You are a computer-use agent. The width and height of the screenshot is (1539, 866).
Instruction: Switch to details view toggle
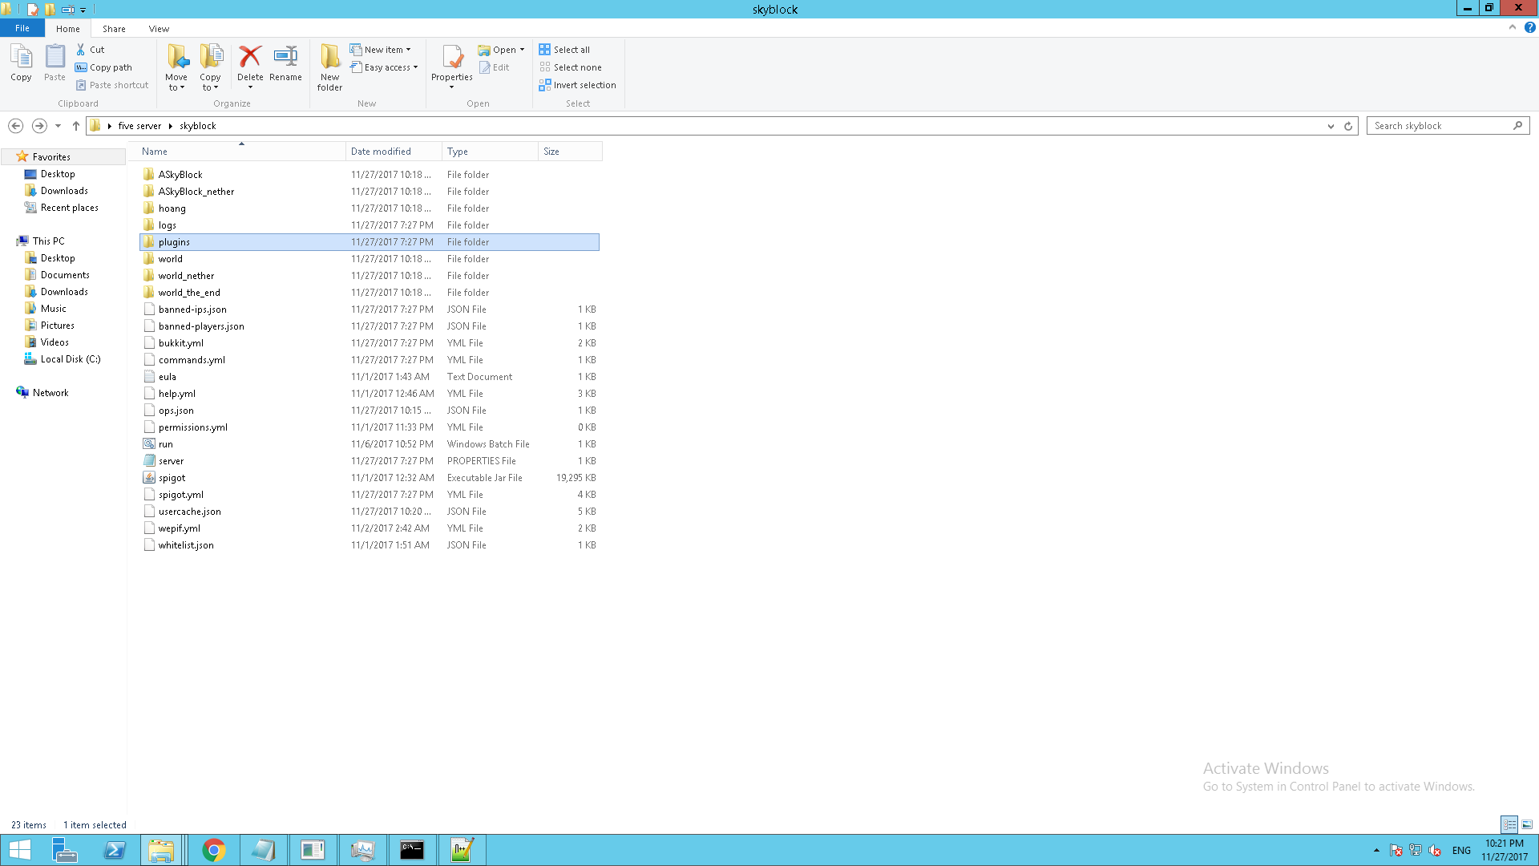click(x=1509, y=824)
